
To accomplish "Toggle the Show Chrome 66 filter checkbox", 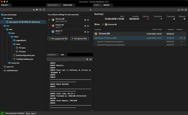I will [103, 24].
